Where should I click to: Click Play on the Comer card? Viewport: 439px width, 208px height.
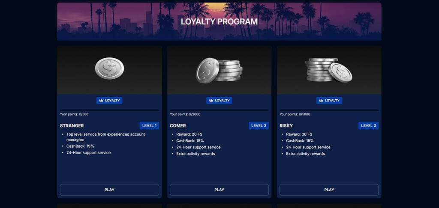pos(219,190)
